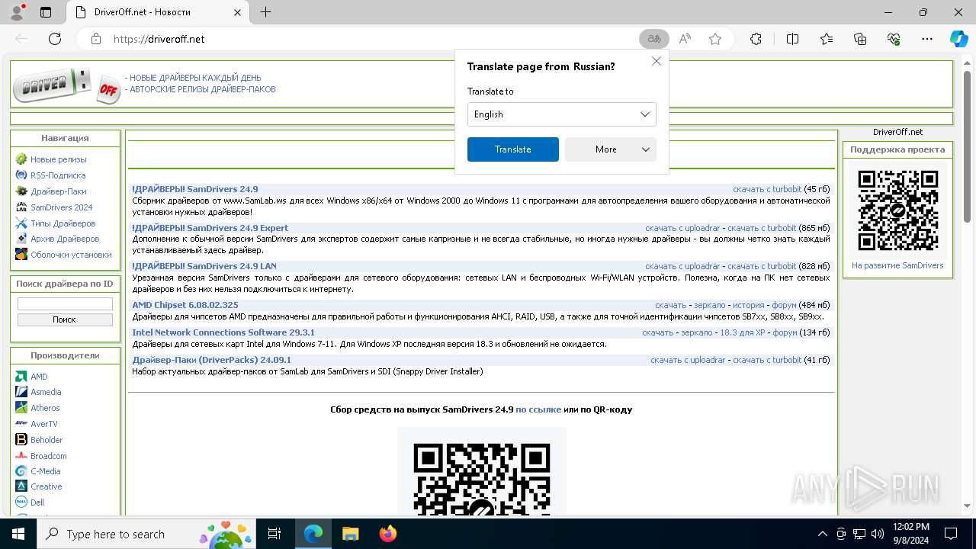The height and width of the screenshot is (549, 976).
Task: Click the Beholder manufacturer icon
Action: [21, 440]
